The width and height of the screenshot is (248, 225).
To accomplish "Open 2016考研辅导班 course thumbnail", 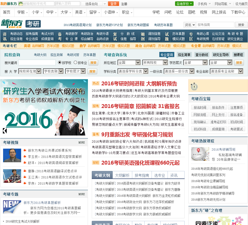I will [200, 154].
